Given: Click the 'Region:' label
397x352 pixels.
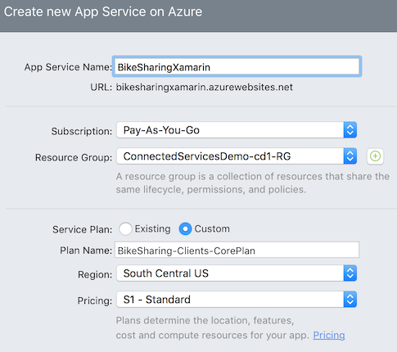Looking at the screenshot, I should [95, 275].
